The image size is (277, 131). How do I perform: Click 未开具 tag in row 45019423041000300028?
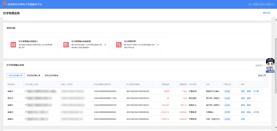227,91
